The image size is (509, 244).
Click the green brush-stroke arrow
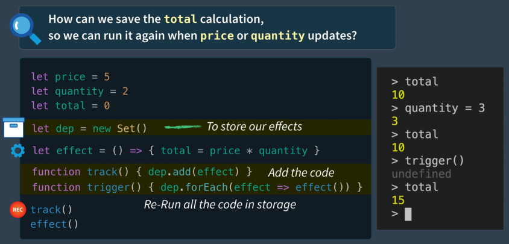coord(183,127)
